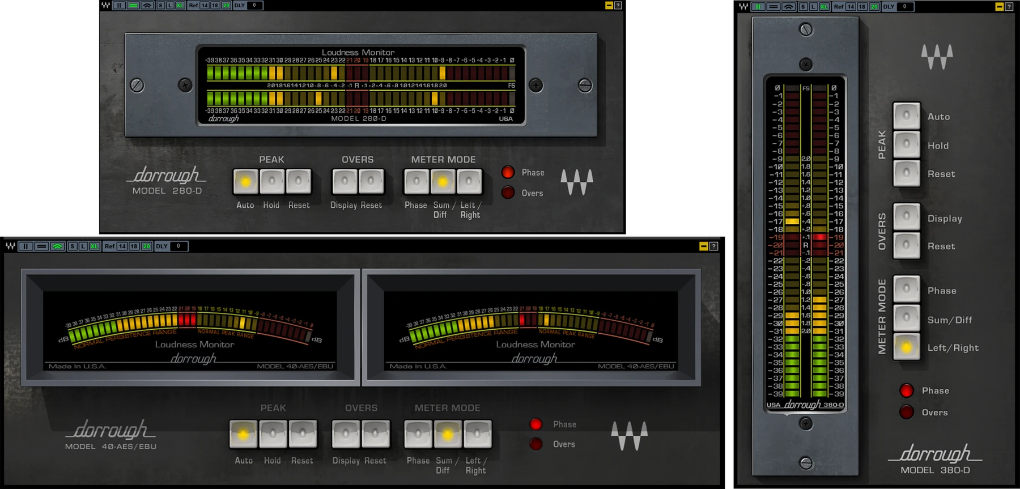Select Left/Right meter mode on 40-AES/EBU
The width and height of the screenshot is (1020, 489).
tap(478, 434)
